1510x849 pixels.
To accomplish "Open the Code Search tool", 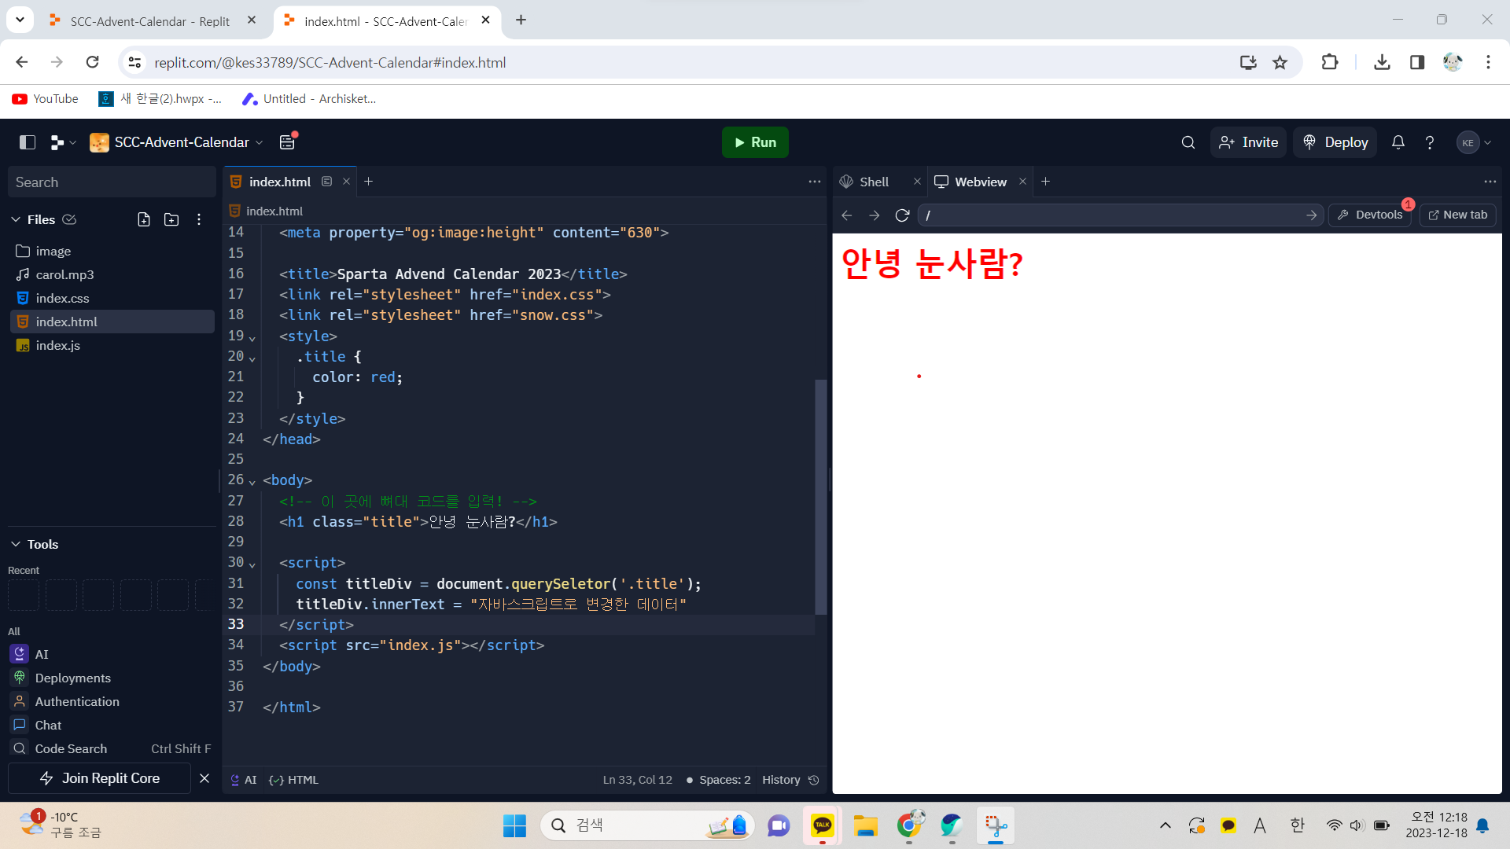I will pyautogui.click(x=112, y=748).
